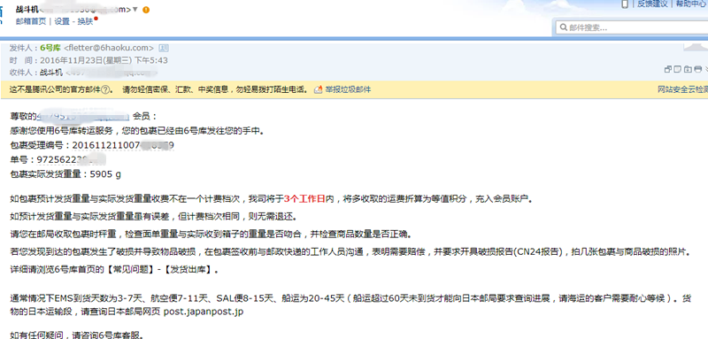This screenshot has width=708, height=339.
Task: Click the account name 战斗机 at top
Action: [27, 9]
